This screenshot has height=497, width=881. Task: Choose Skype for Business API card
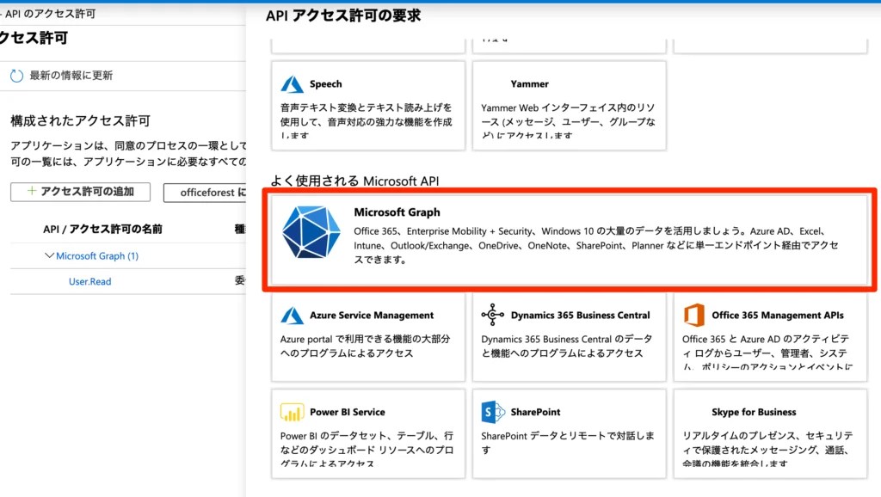click(770, 433)
